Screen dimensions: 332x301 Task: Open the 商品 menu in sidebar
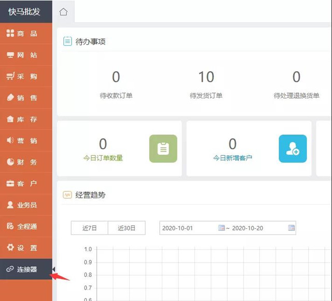click(26, 34)
